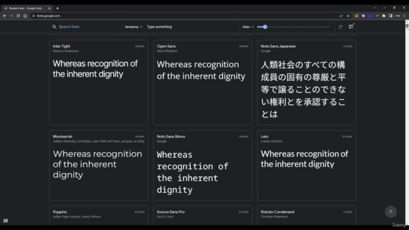Reset the preview settings with refresh icon
This screenshot has width=409, height=230.
(x=341, y=27)
